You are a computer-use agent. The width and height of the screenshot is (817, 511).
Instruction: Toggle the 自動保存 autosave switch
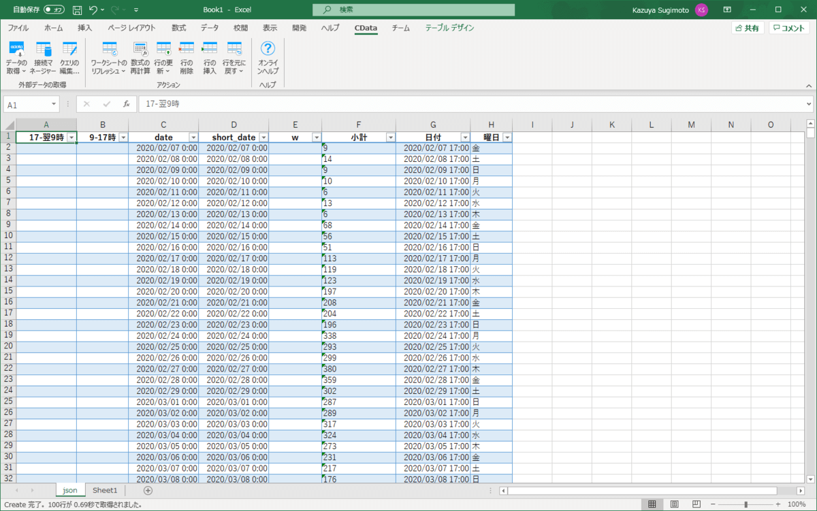click(54, 10)
